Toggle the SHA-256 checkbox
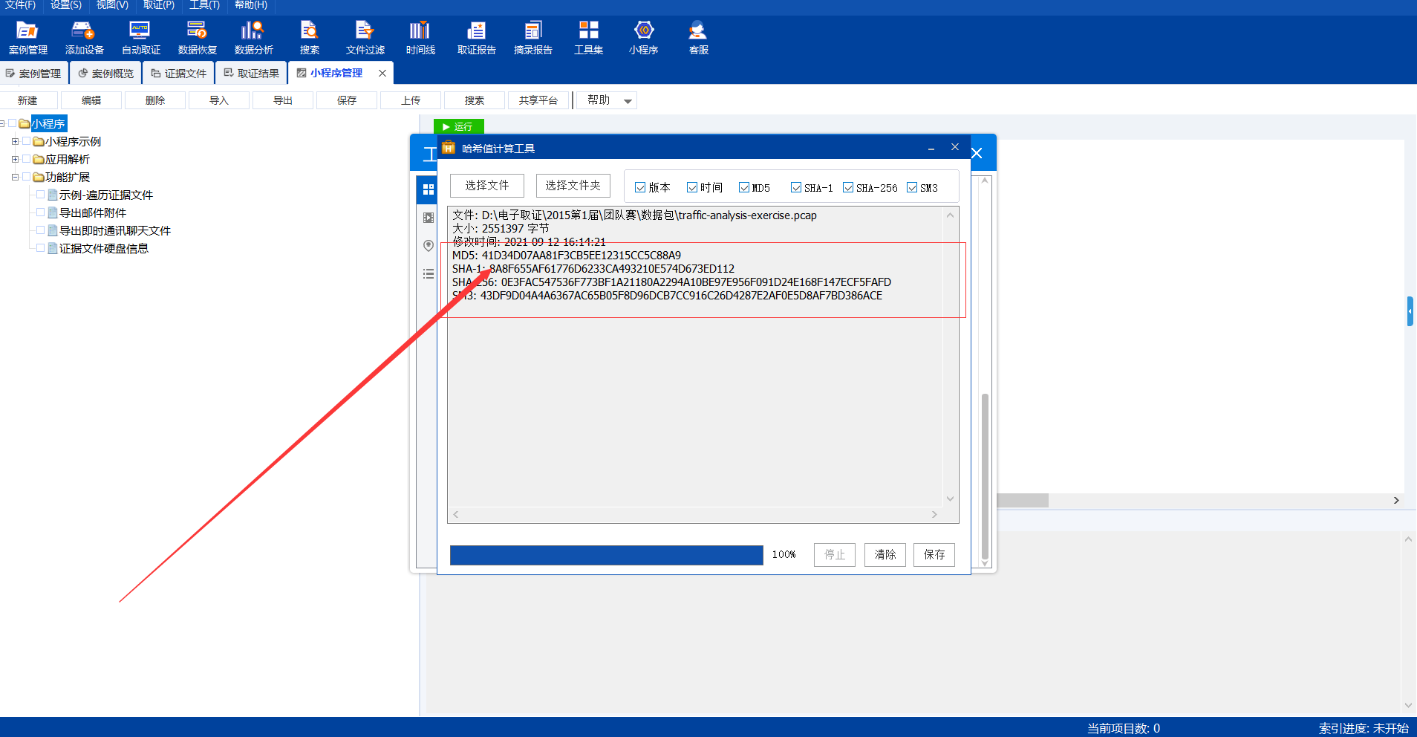1417x737 pixels. [x=848, y=188]
